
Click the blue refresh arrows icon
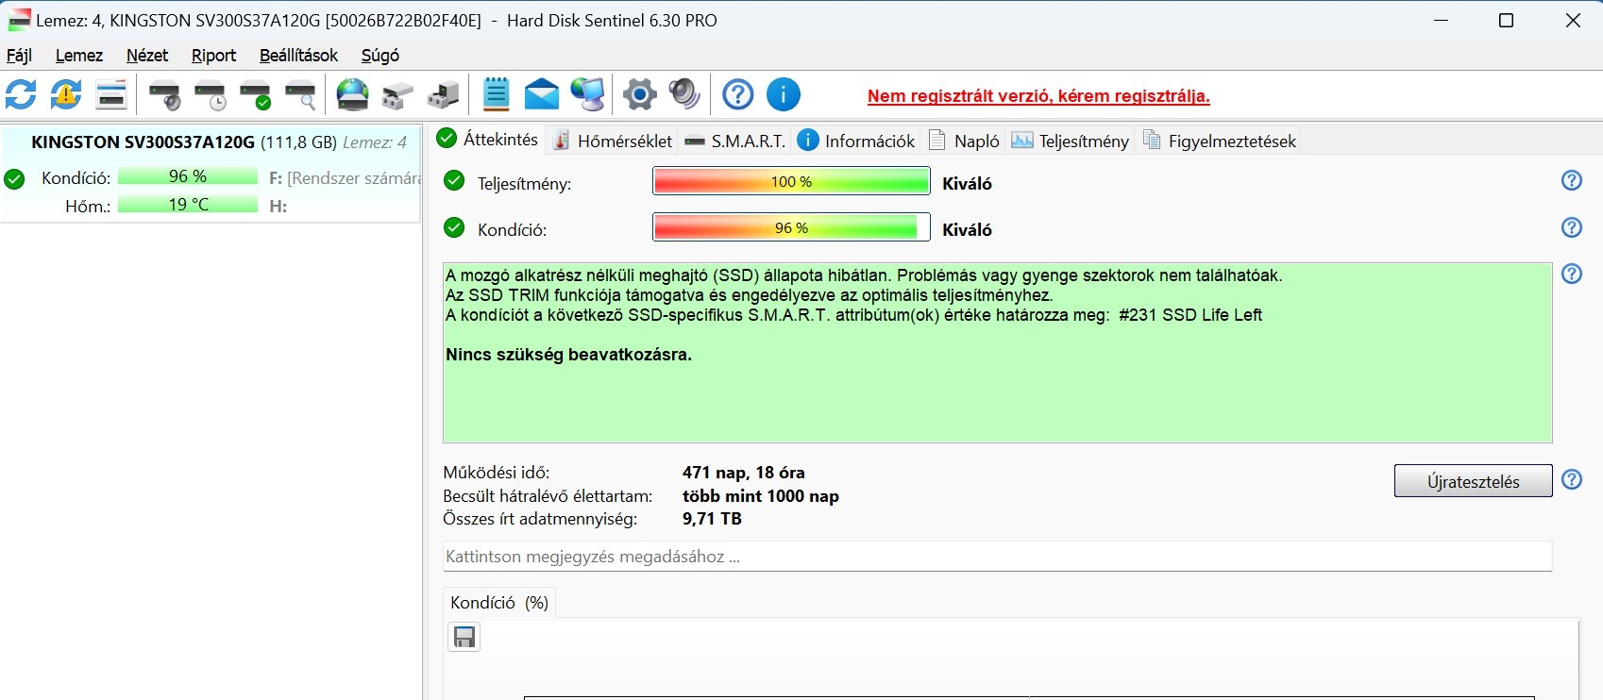(21, 94)
